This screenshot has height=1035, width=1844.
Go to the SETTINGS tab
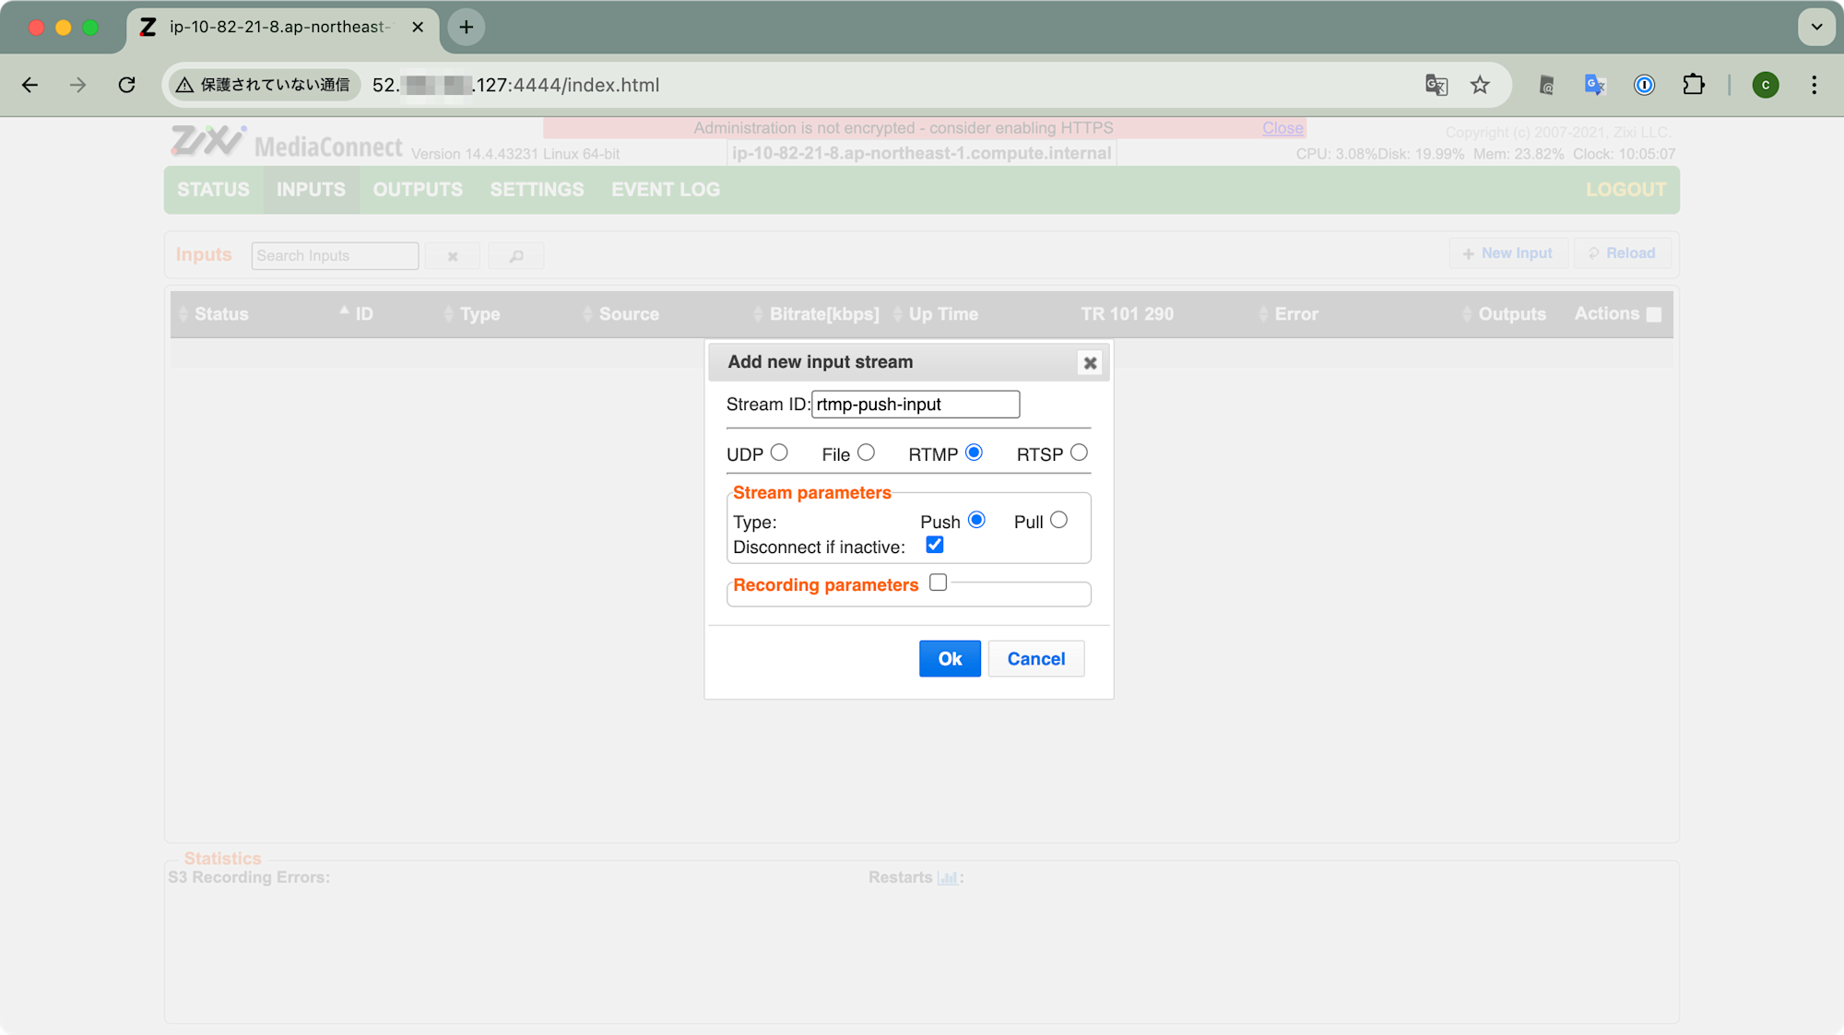tap(537, 190)
